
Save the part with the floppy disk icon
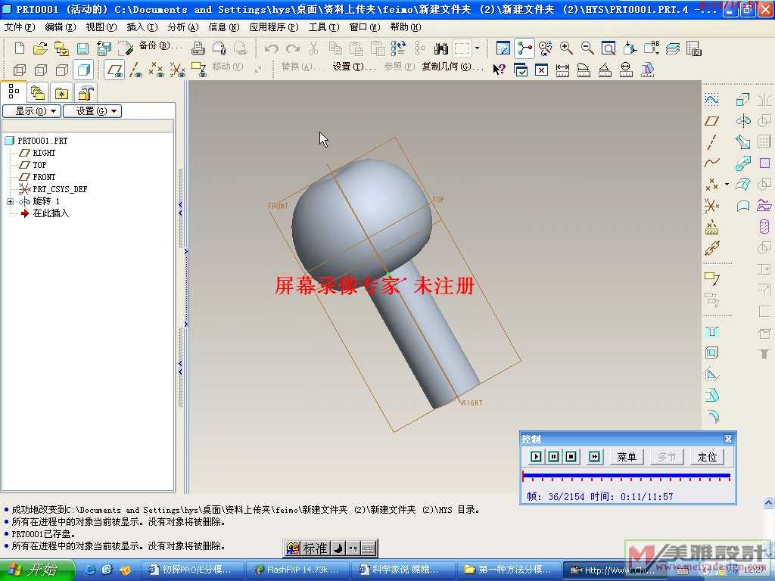(82, 48)
